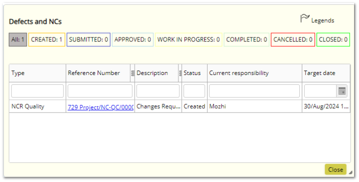Filter by WORK IN PROGRESS: 0
Image resolution: width=359 pixels, height=182 pixels.
[189, 39]
